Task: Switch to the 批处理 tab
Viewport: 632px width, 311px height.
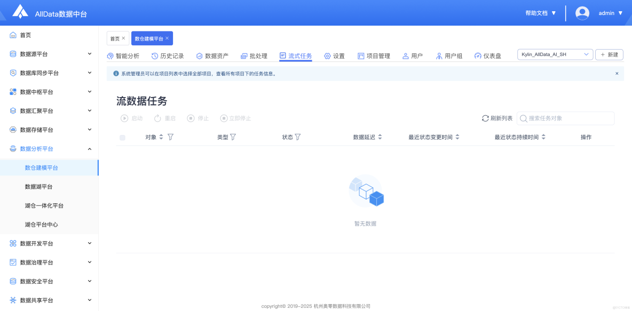Action: tap(255, 54)
